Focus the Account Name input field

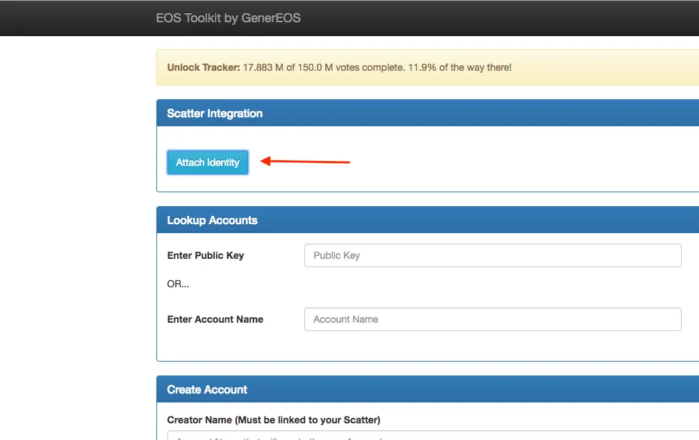493,319
